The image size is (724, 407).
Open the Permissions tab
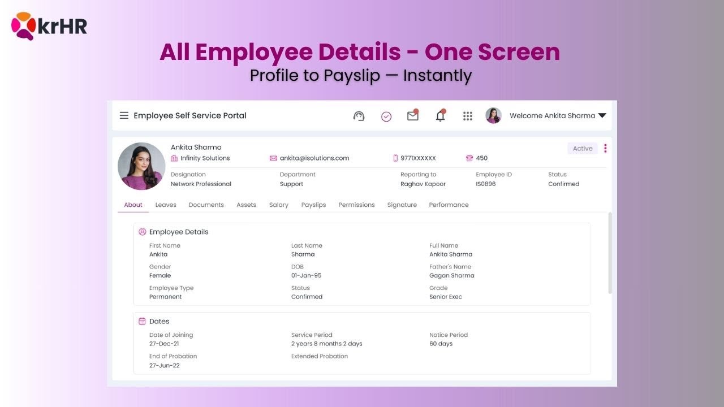(357, 205)
